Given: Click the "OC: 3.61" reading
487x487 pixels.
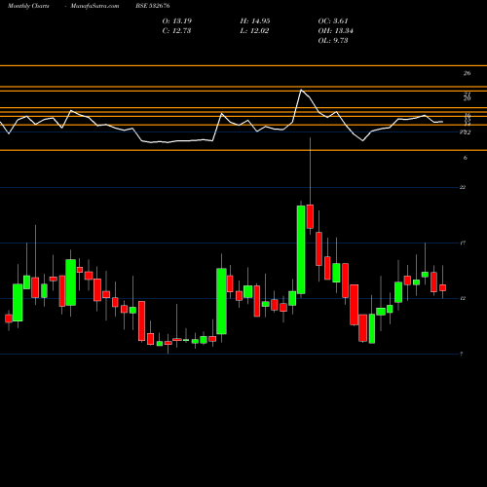Looking at the screenshot, I should tap(333, 21).
